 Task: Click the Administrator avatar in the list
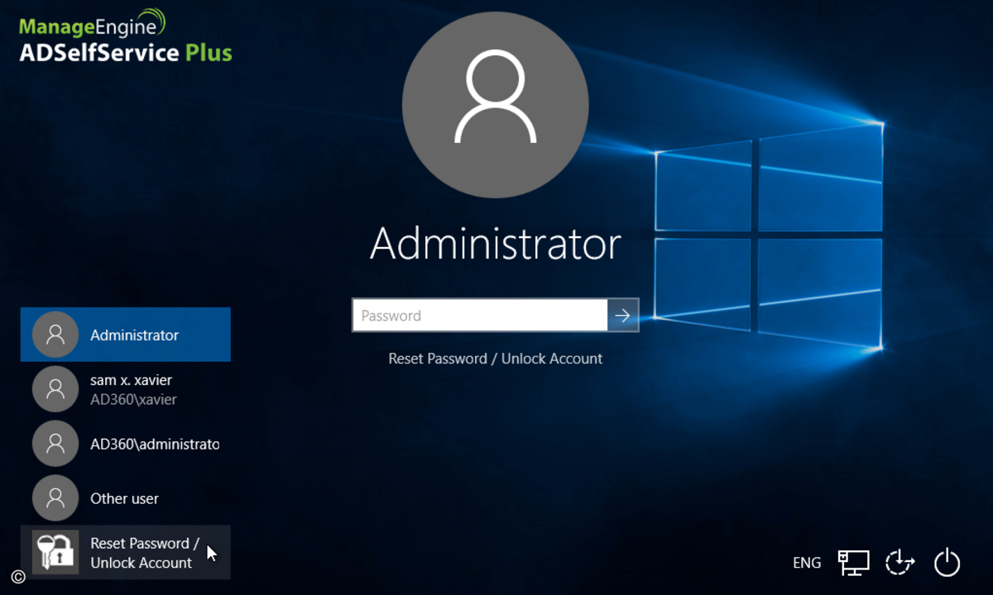point(55,335)
